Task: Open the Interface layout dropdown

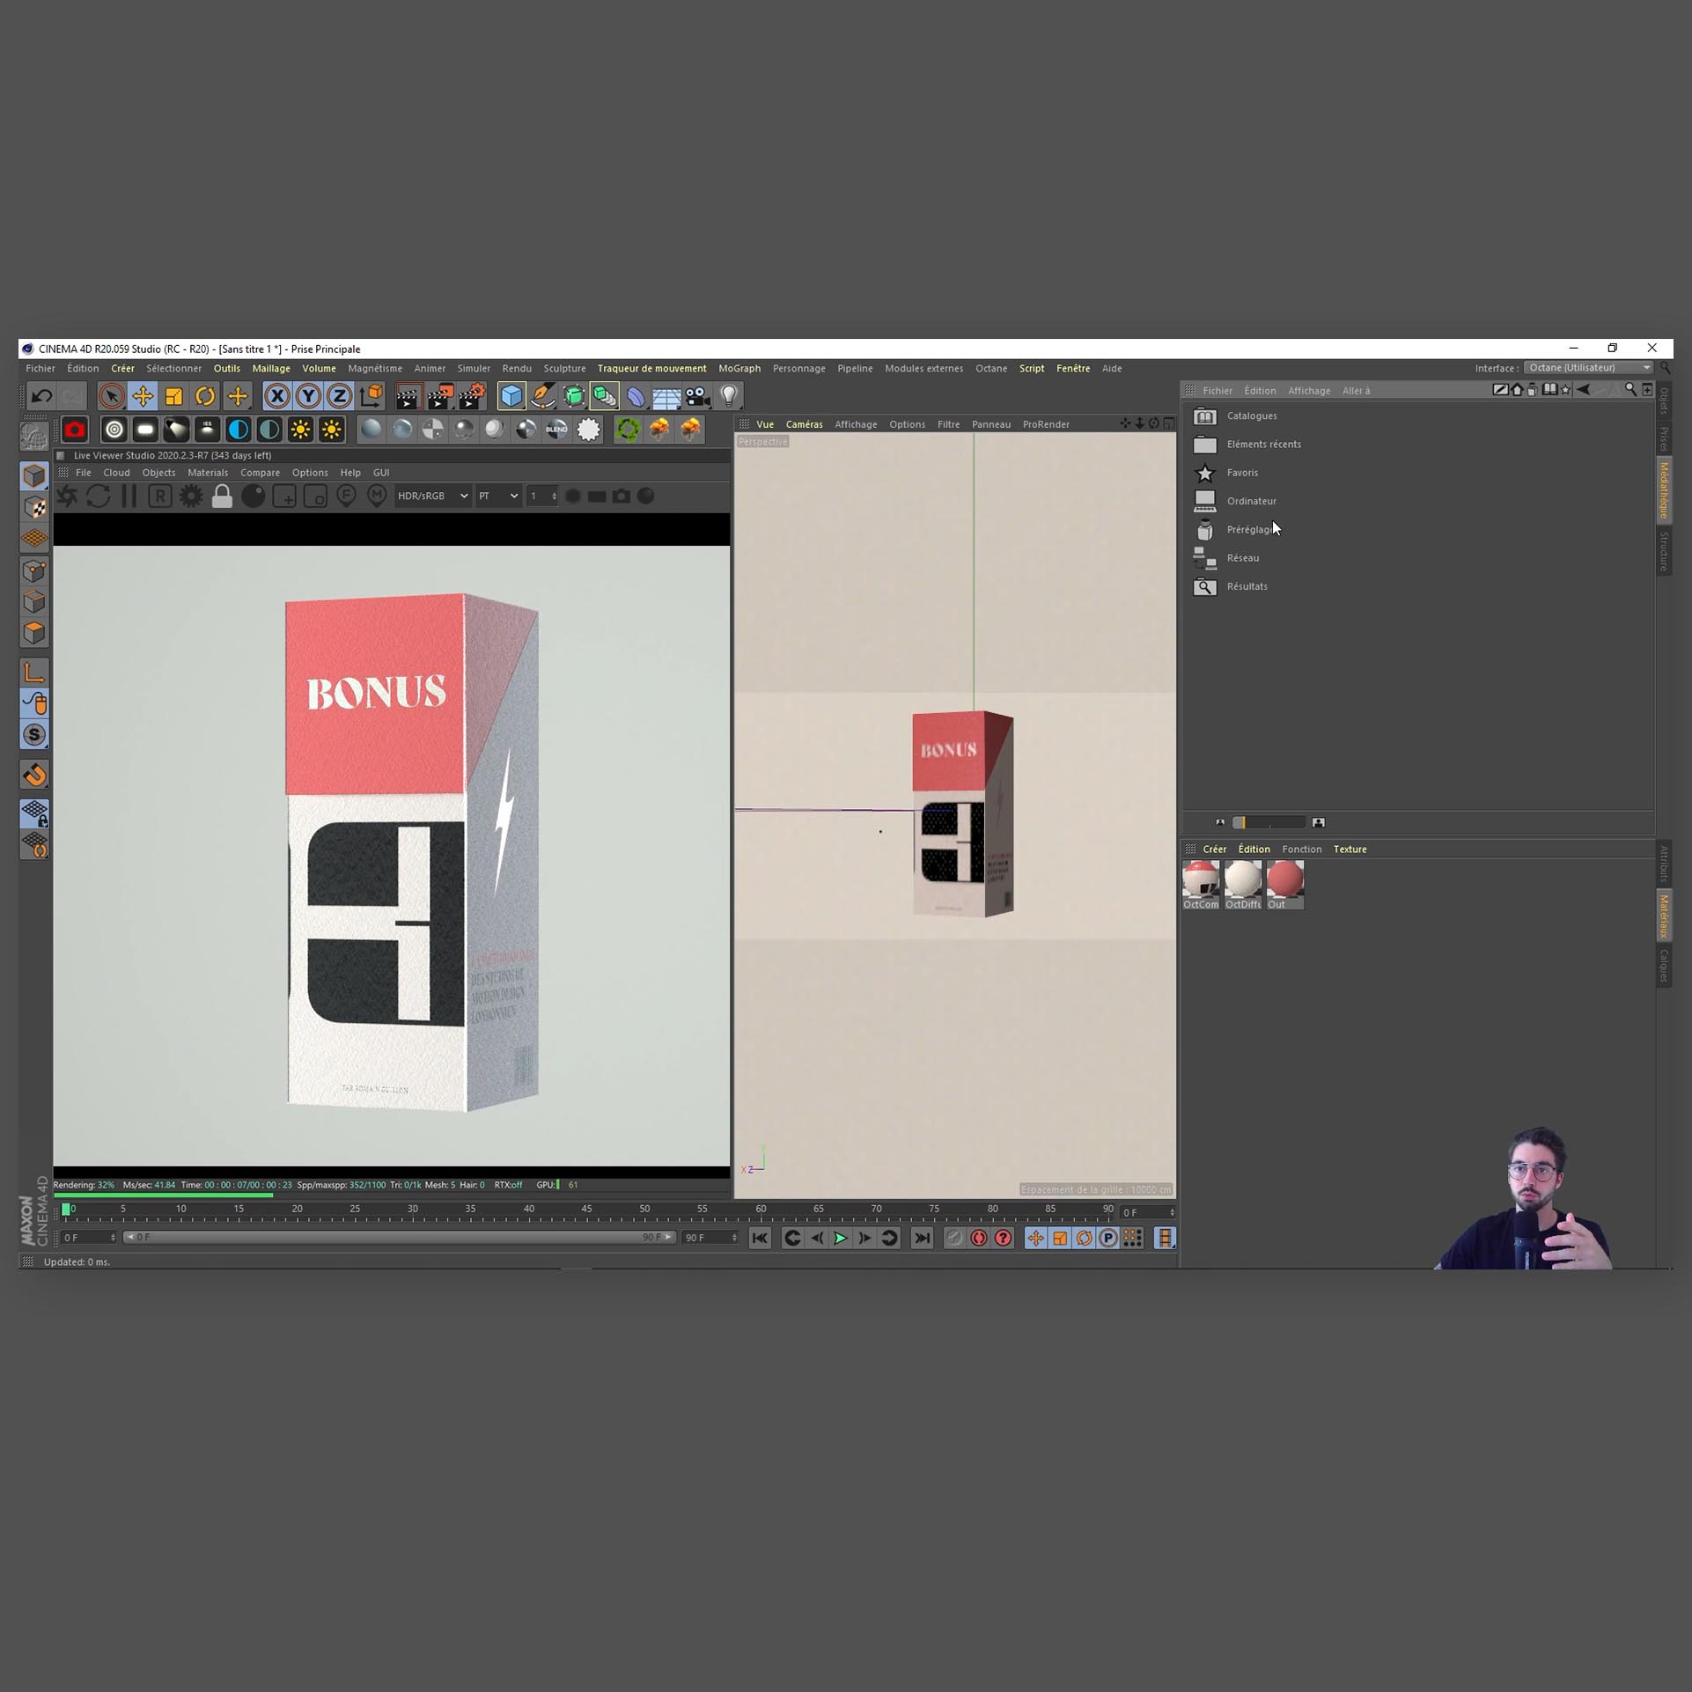Action: [x=1589, y=368]
